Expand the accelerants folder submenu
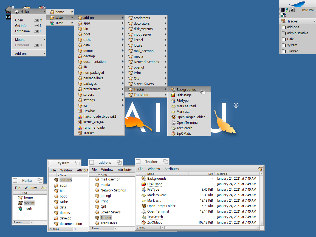Screen dimensions: 316x237 point(165,18)
